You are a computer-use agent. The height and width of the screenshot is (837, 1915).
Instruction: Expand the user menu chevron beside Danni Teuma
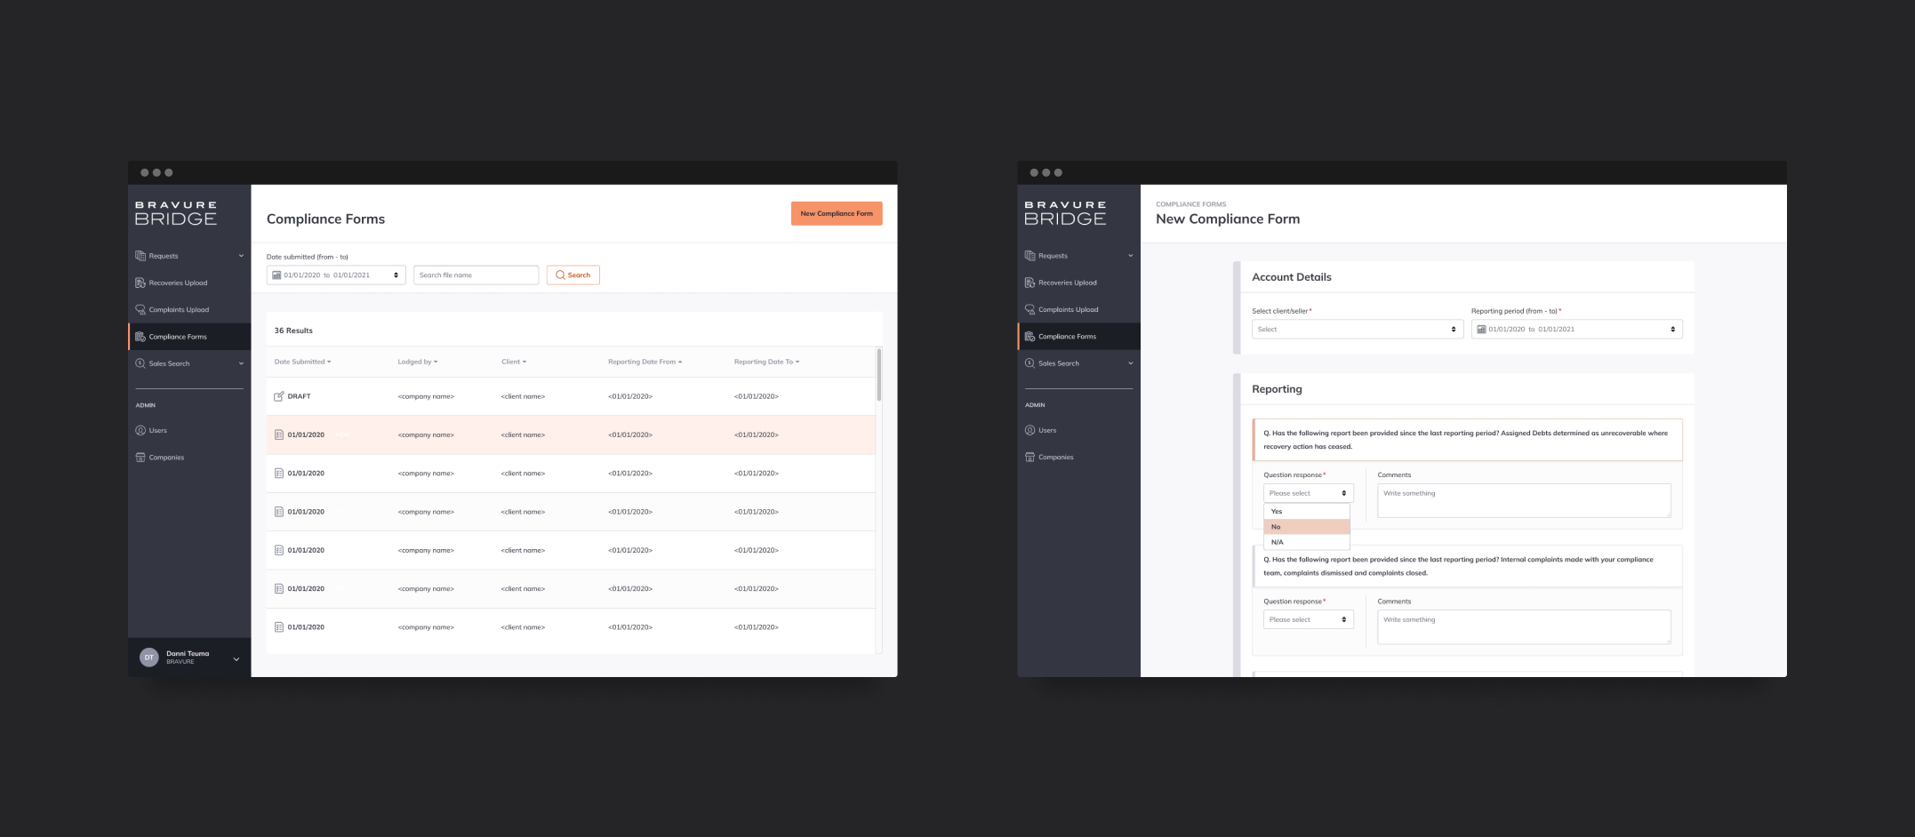coord(236,659)
